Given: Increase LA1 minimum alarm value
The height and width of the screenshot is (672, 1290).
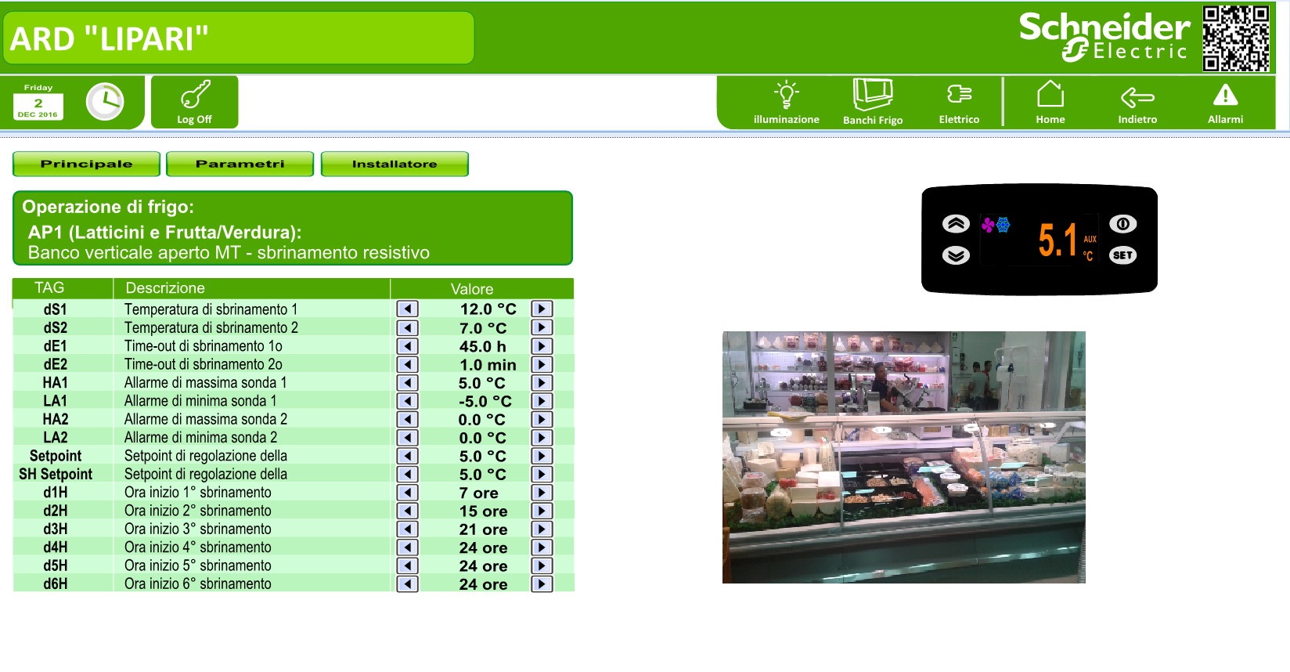Looking at the screenshot, I should point(542,401).
